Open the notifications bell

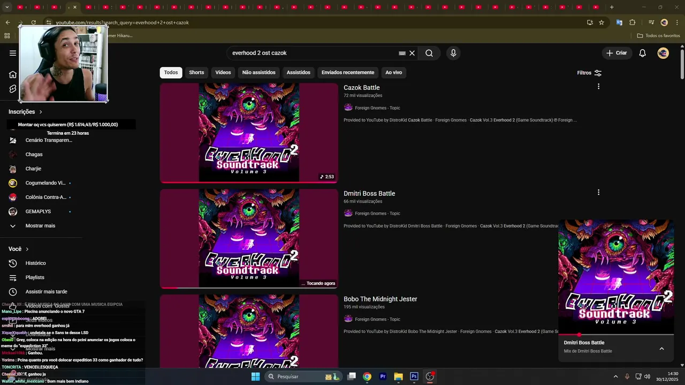pos(643,53)
